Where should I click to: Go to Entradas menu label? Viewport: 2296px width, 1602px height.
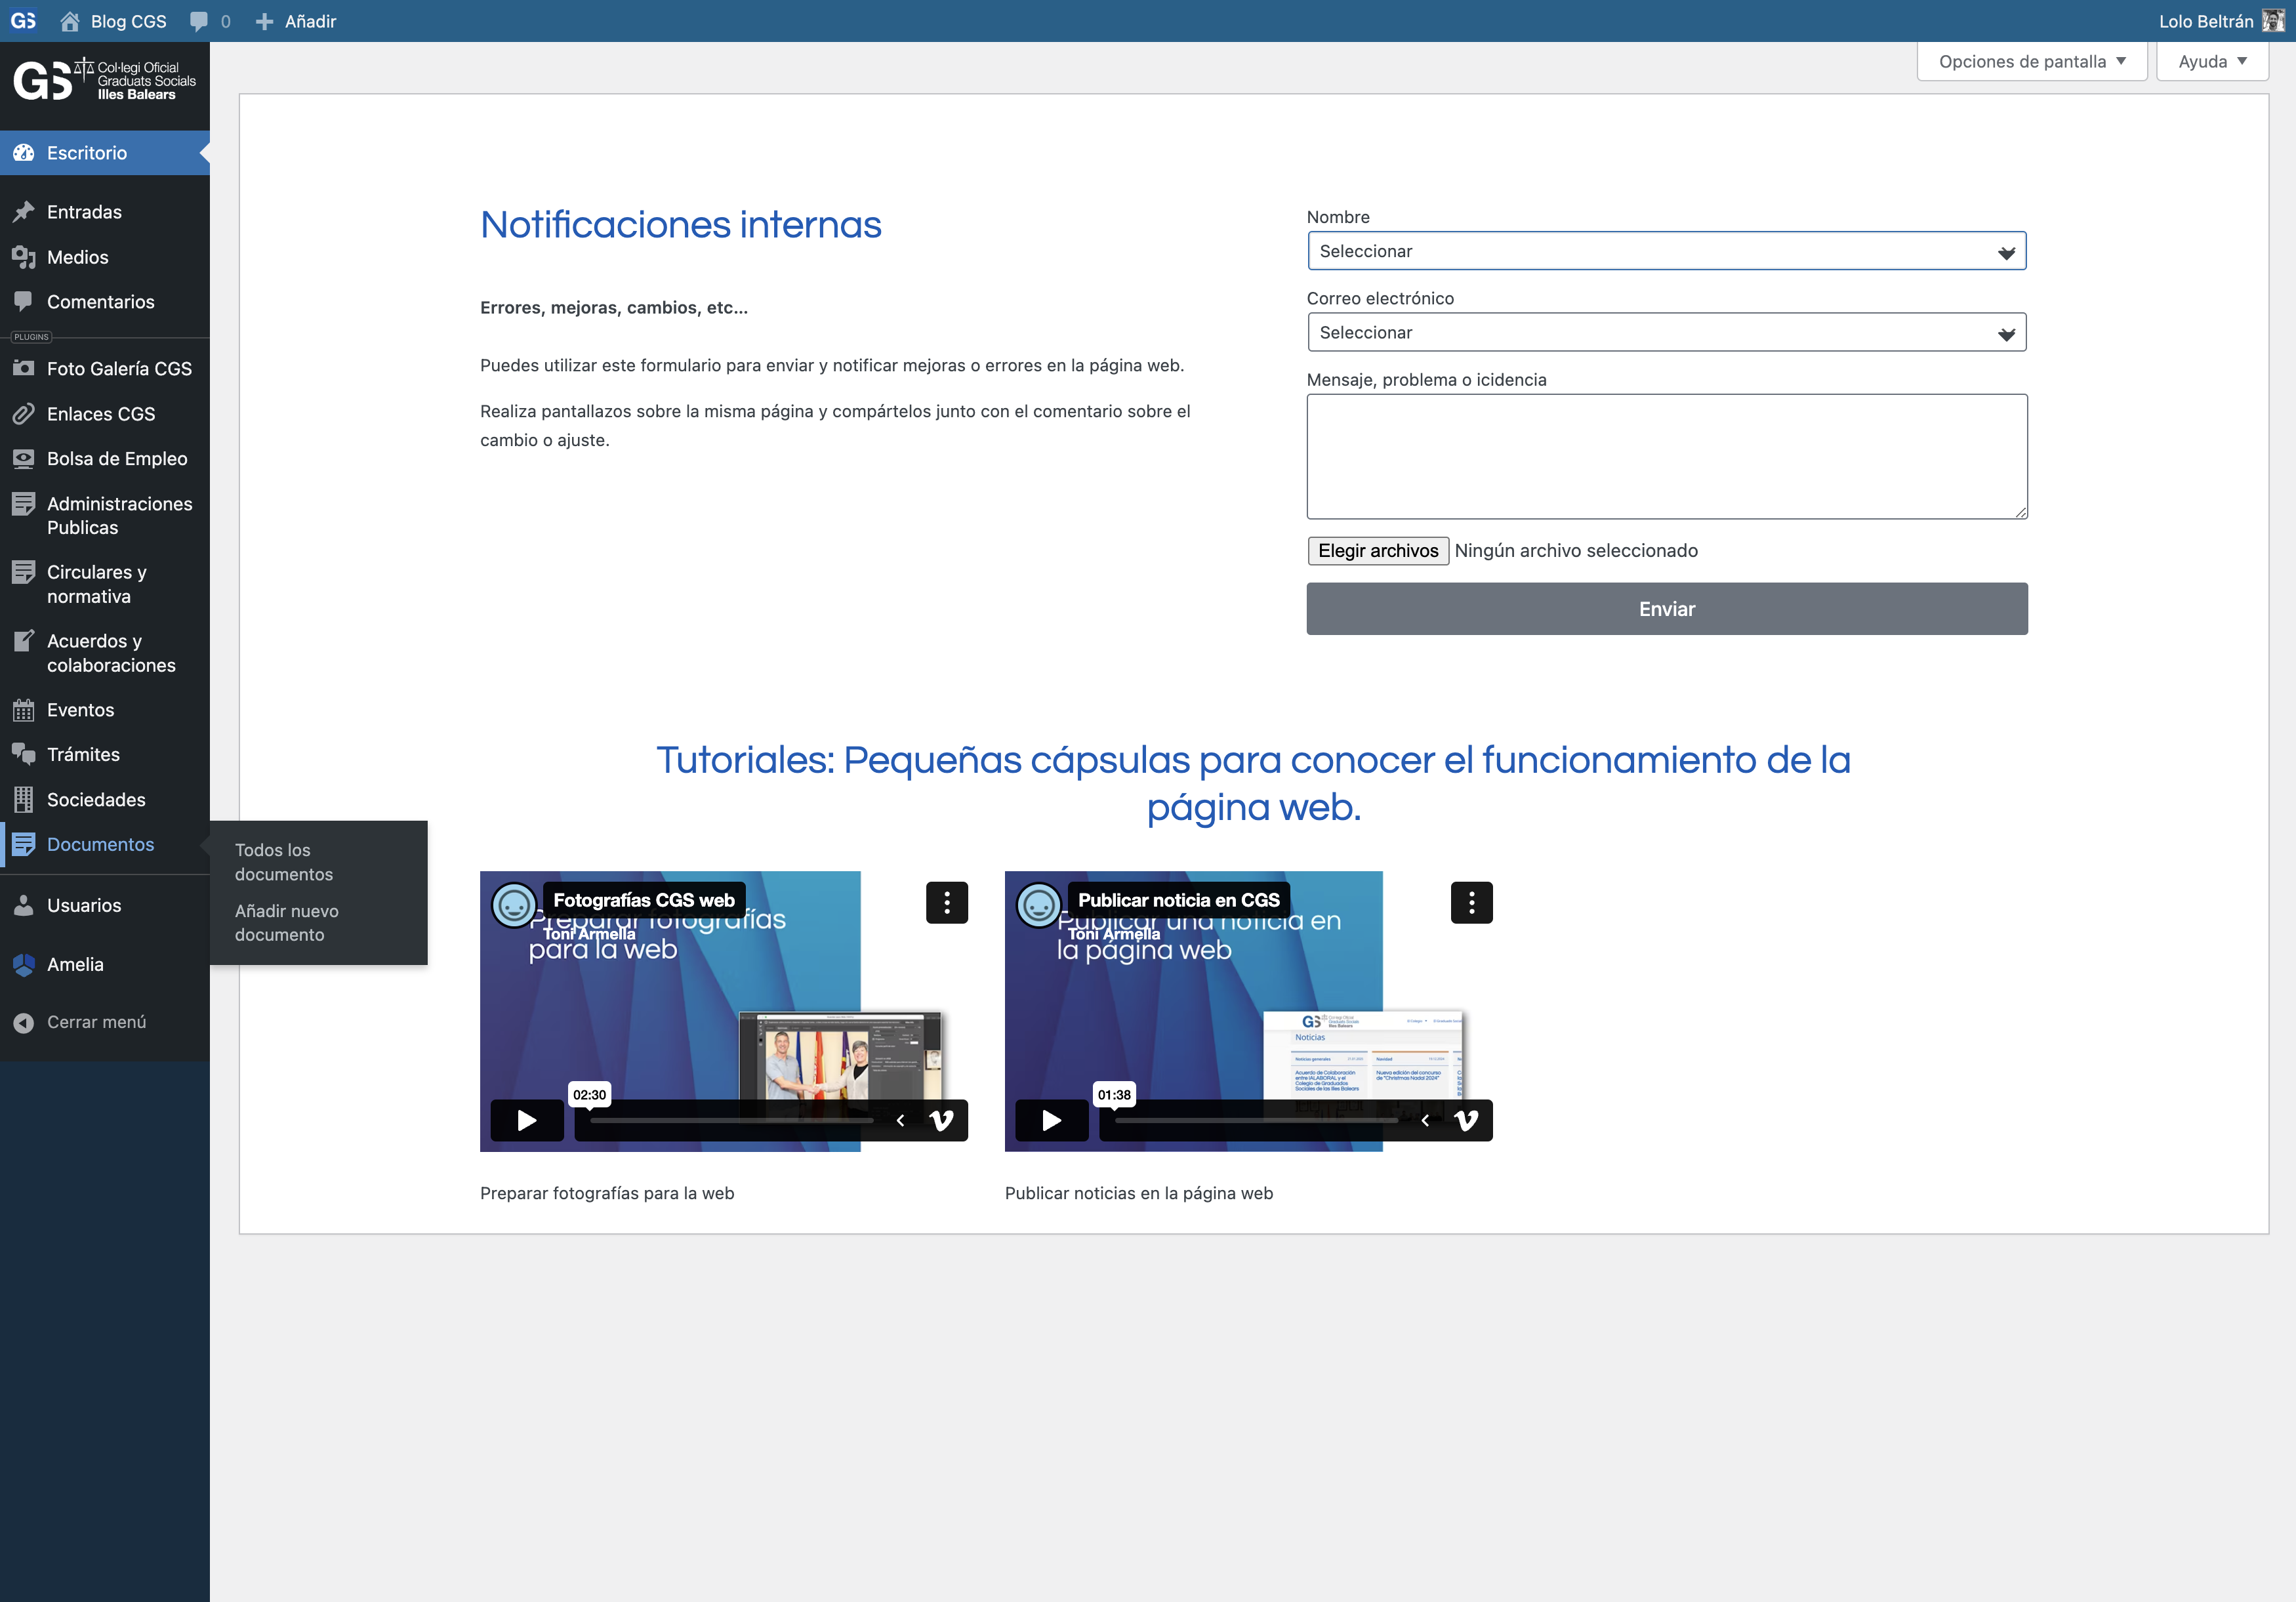[84, 212]
